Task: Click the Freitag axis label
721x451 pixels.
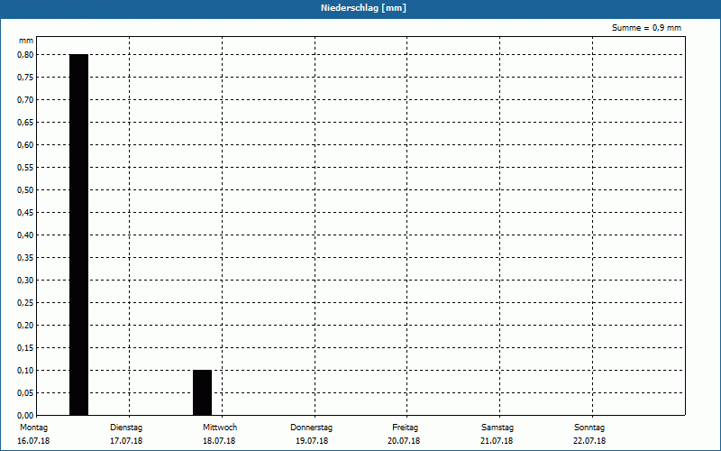Action: [x=405, y=428]
